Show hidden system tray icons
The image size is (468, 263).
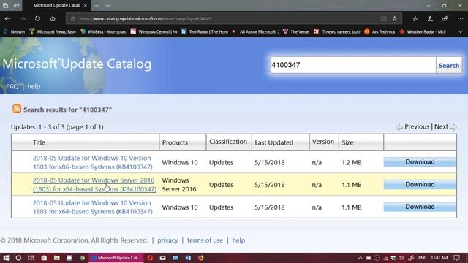pyautogui.click(x=361, y=258)
